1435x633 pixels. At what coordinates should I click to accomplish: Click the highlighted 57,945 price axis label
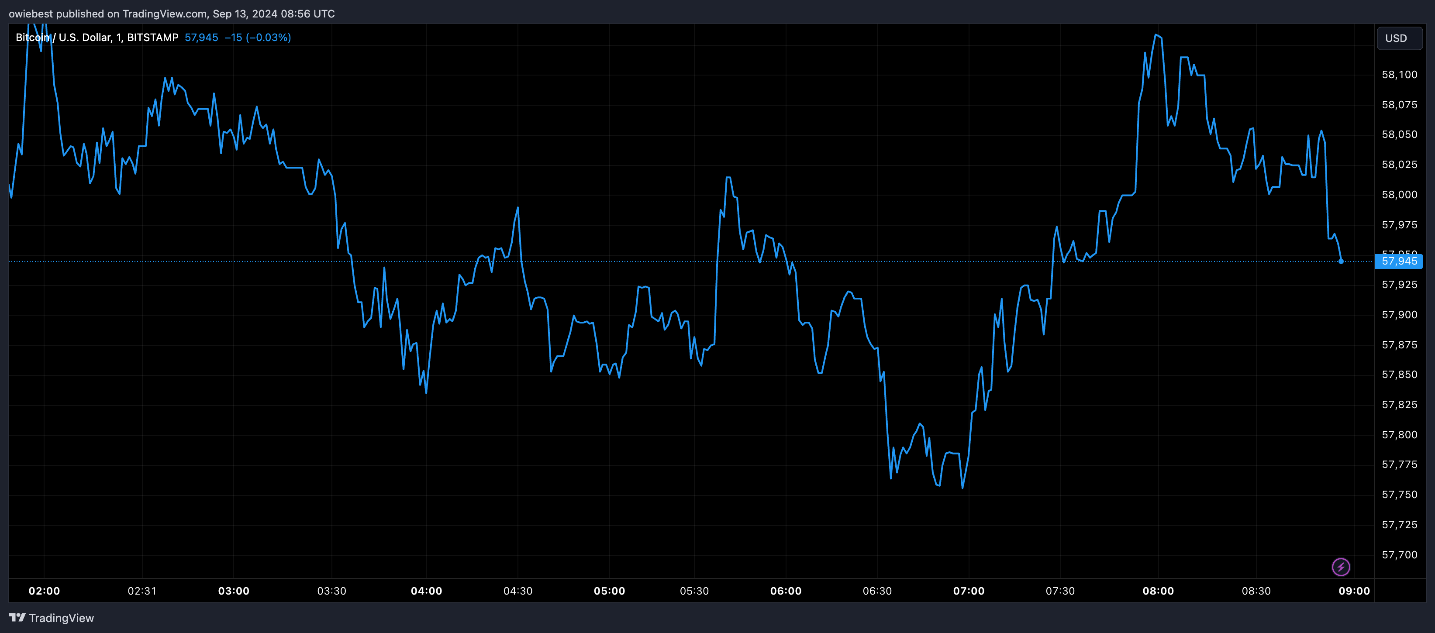pos(1399,261)
